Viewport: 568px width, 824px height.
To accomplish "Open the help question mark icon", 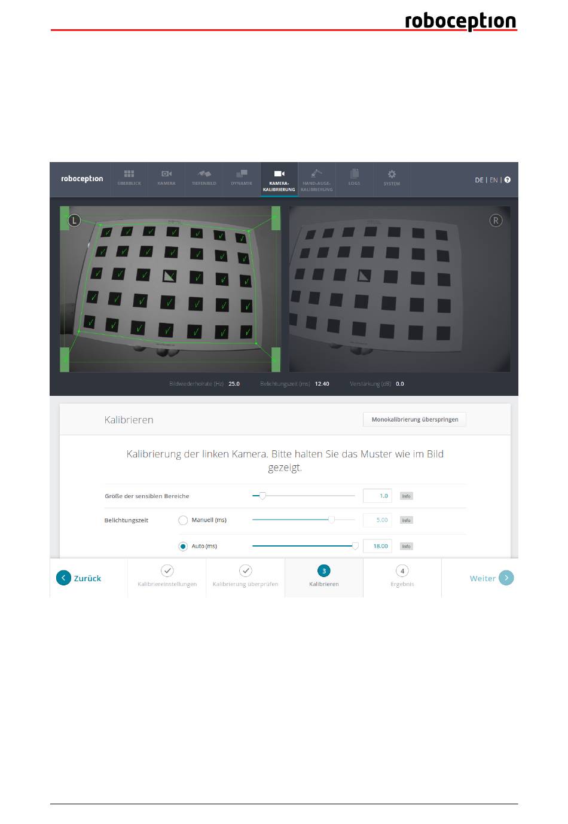I will [x=508, y=180].
